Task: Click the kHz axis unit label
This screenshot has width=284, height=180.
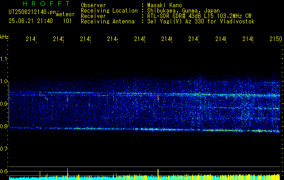Action: pos(5,37)
